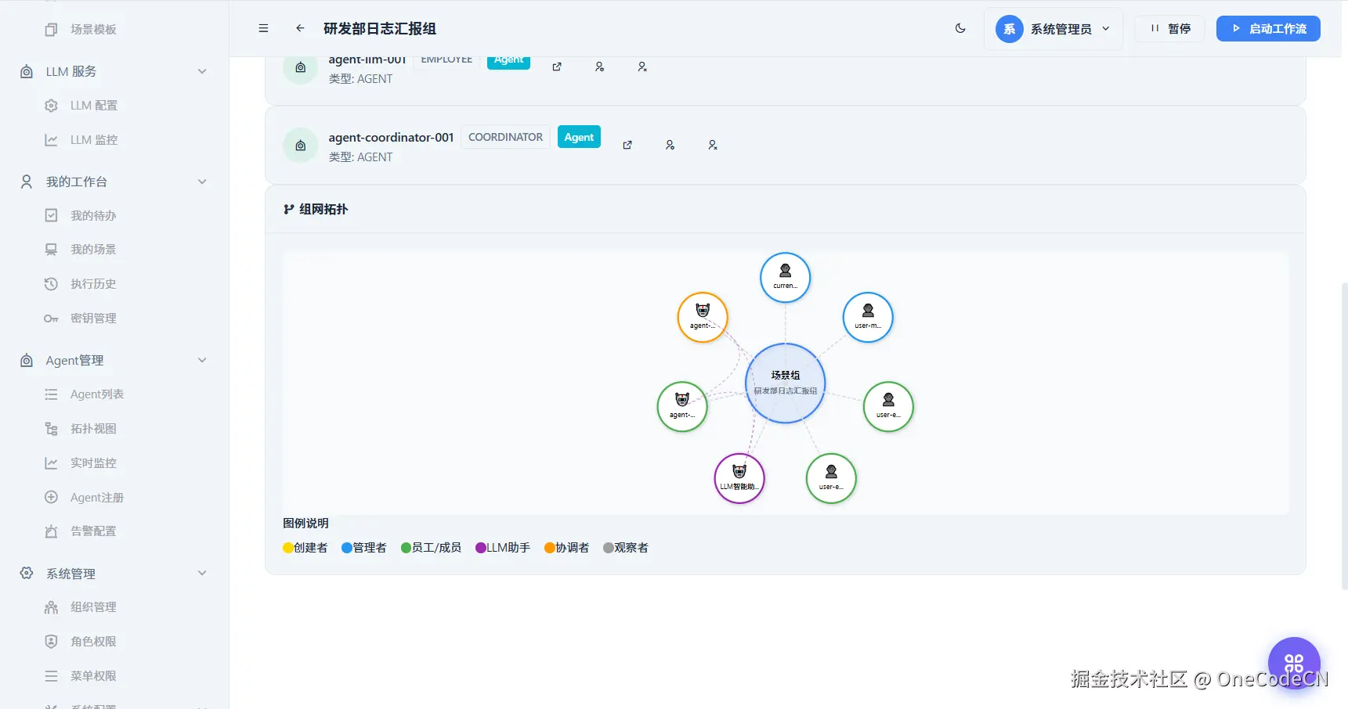Open the LLM 配置 settings icon in sidebar
The height and width of the screenshot is (709, 1348).
(50, 105)
